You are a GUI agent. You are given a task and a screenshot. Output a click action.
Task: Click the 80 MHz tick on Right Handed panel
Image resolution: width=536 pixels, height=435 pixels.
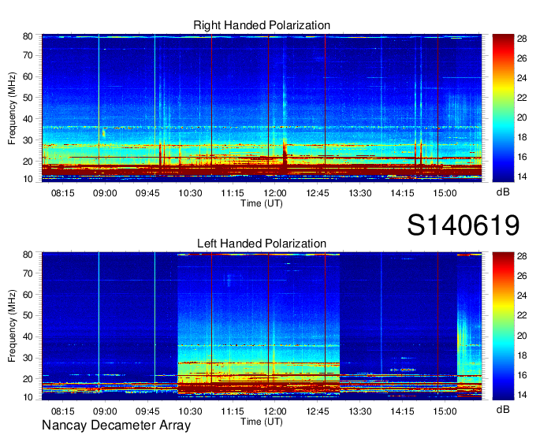tap(28, 36)
